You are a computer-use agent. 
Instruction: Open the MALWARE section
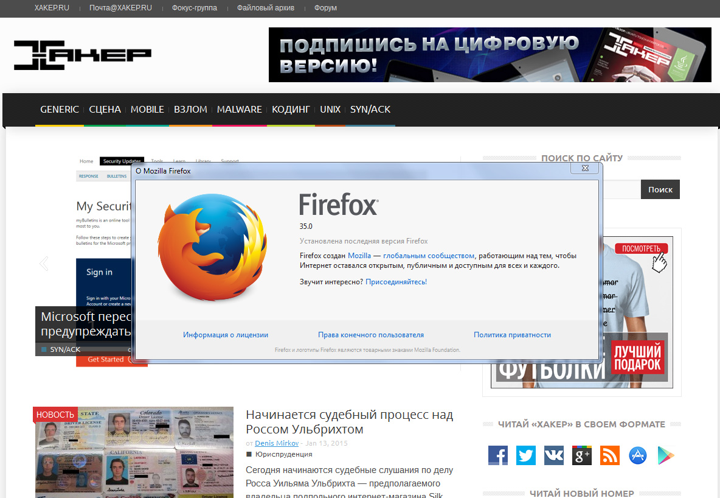click(239, 110)
